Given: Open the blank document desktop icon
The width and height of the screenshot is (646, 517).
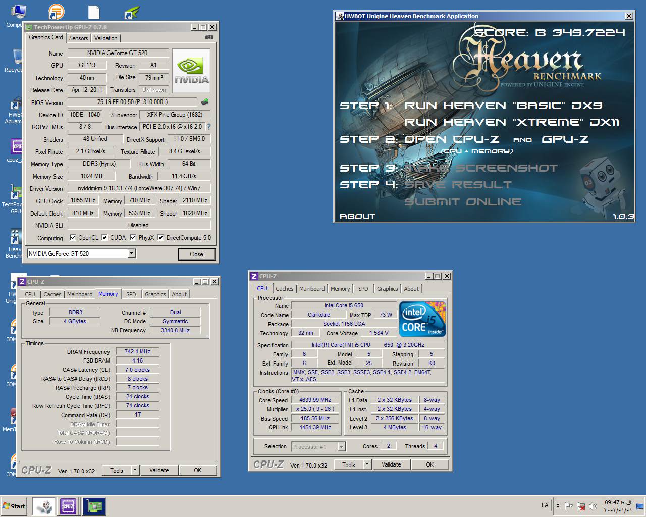Looking at the screenshot, I should click(94, 12).
